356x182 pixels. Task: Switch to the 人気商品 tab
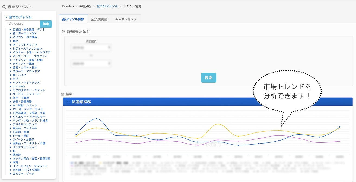click(x=99, y=19)
